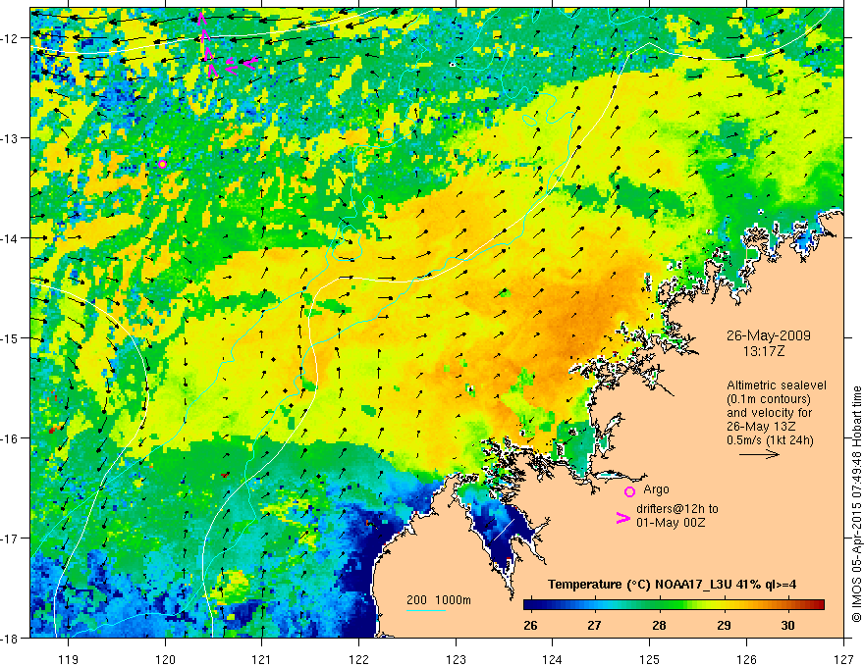Click the '0.5m/s (1kt 24h)' label
Image resolution: width=864 pixels, height=667 pixels.
pos(771,440)
